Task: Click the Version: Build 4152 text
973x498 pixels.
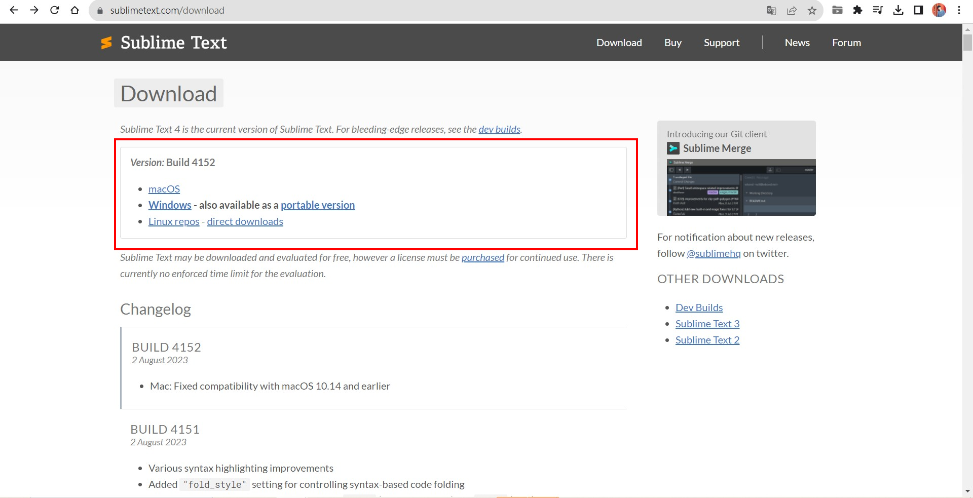Action: [173, 162]
